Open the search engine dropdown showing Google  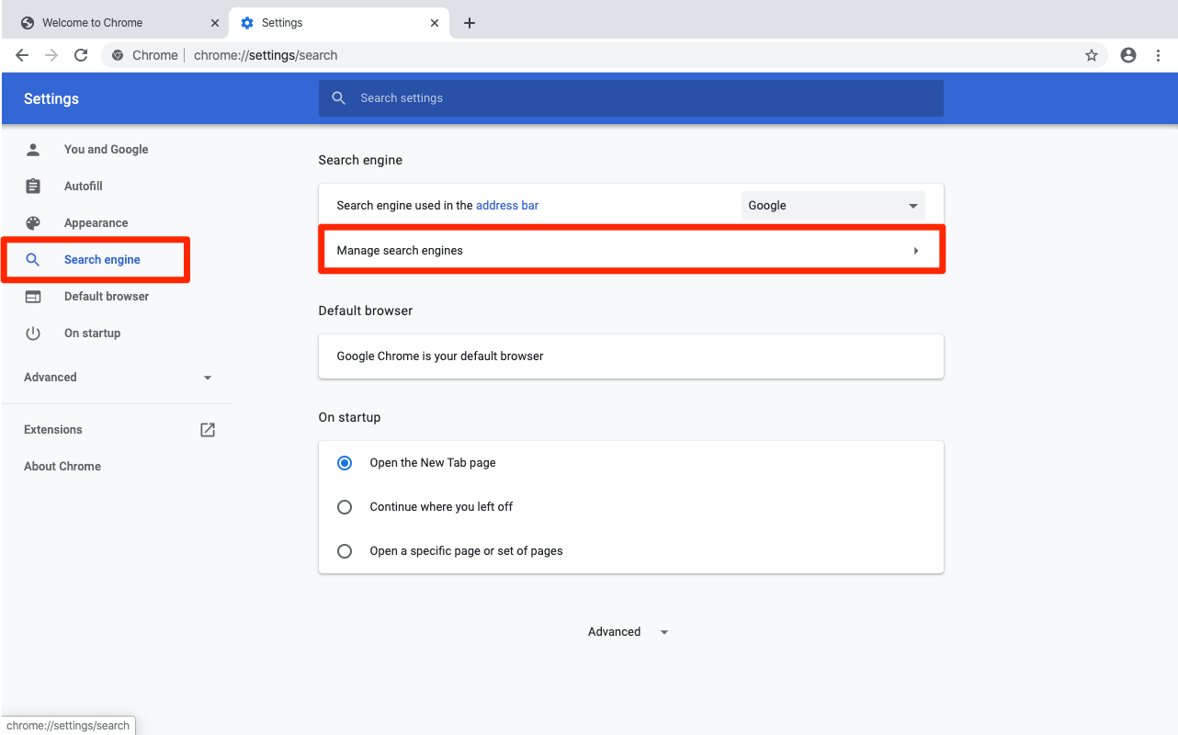(833, 205)
